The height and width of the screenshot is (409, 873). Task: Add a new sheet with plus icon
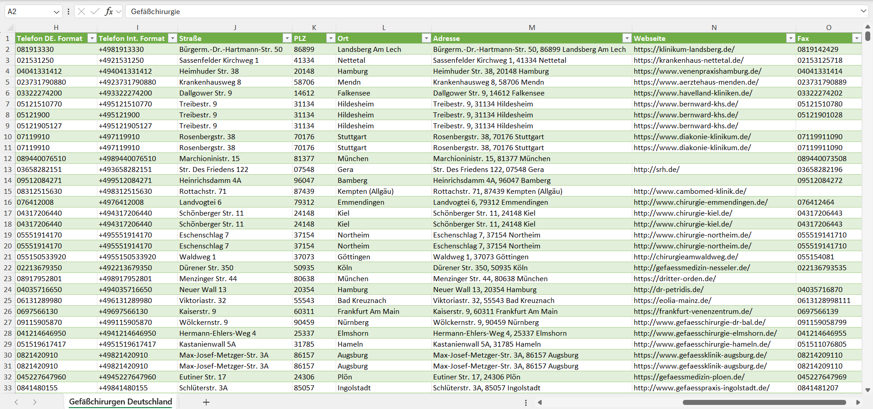(x=206, y=402)
